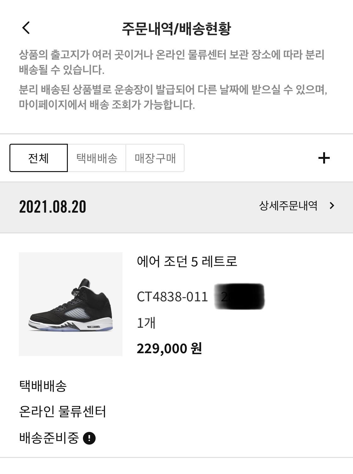
Task: Tap the 배송준비중 status text
Action: pyautogui.click(x=49, y=438)
